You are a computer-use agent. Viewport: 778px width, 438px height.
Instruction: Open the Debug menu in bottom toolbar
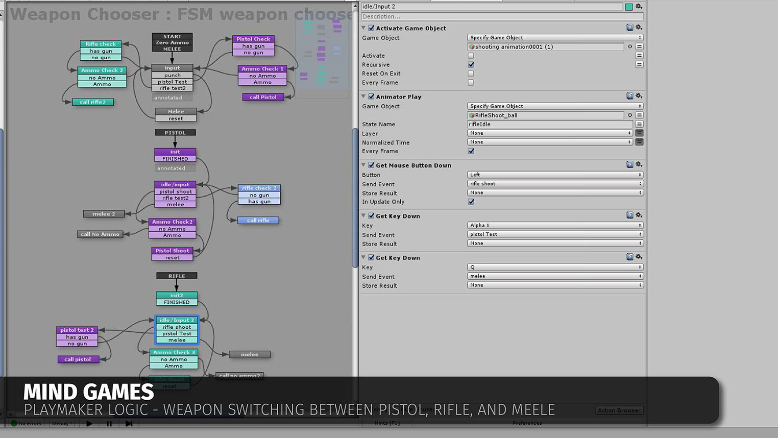click(x=61, y=423)
